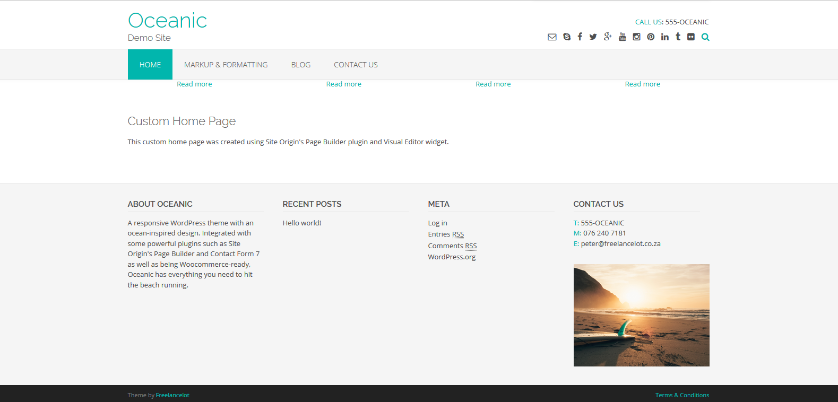The width and height of the screenshot is (838, 402).
Task: Click the email envelope icon
Action: 552,37
